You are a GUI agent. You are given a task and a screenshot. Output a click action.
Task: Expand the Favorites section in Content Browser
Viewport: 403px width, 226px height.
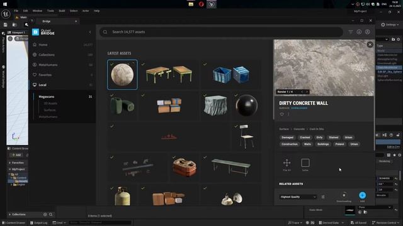click(x=10, y=163)
